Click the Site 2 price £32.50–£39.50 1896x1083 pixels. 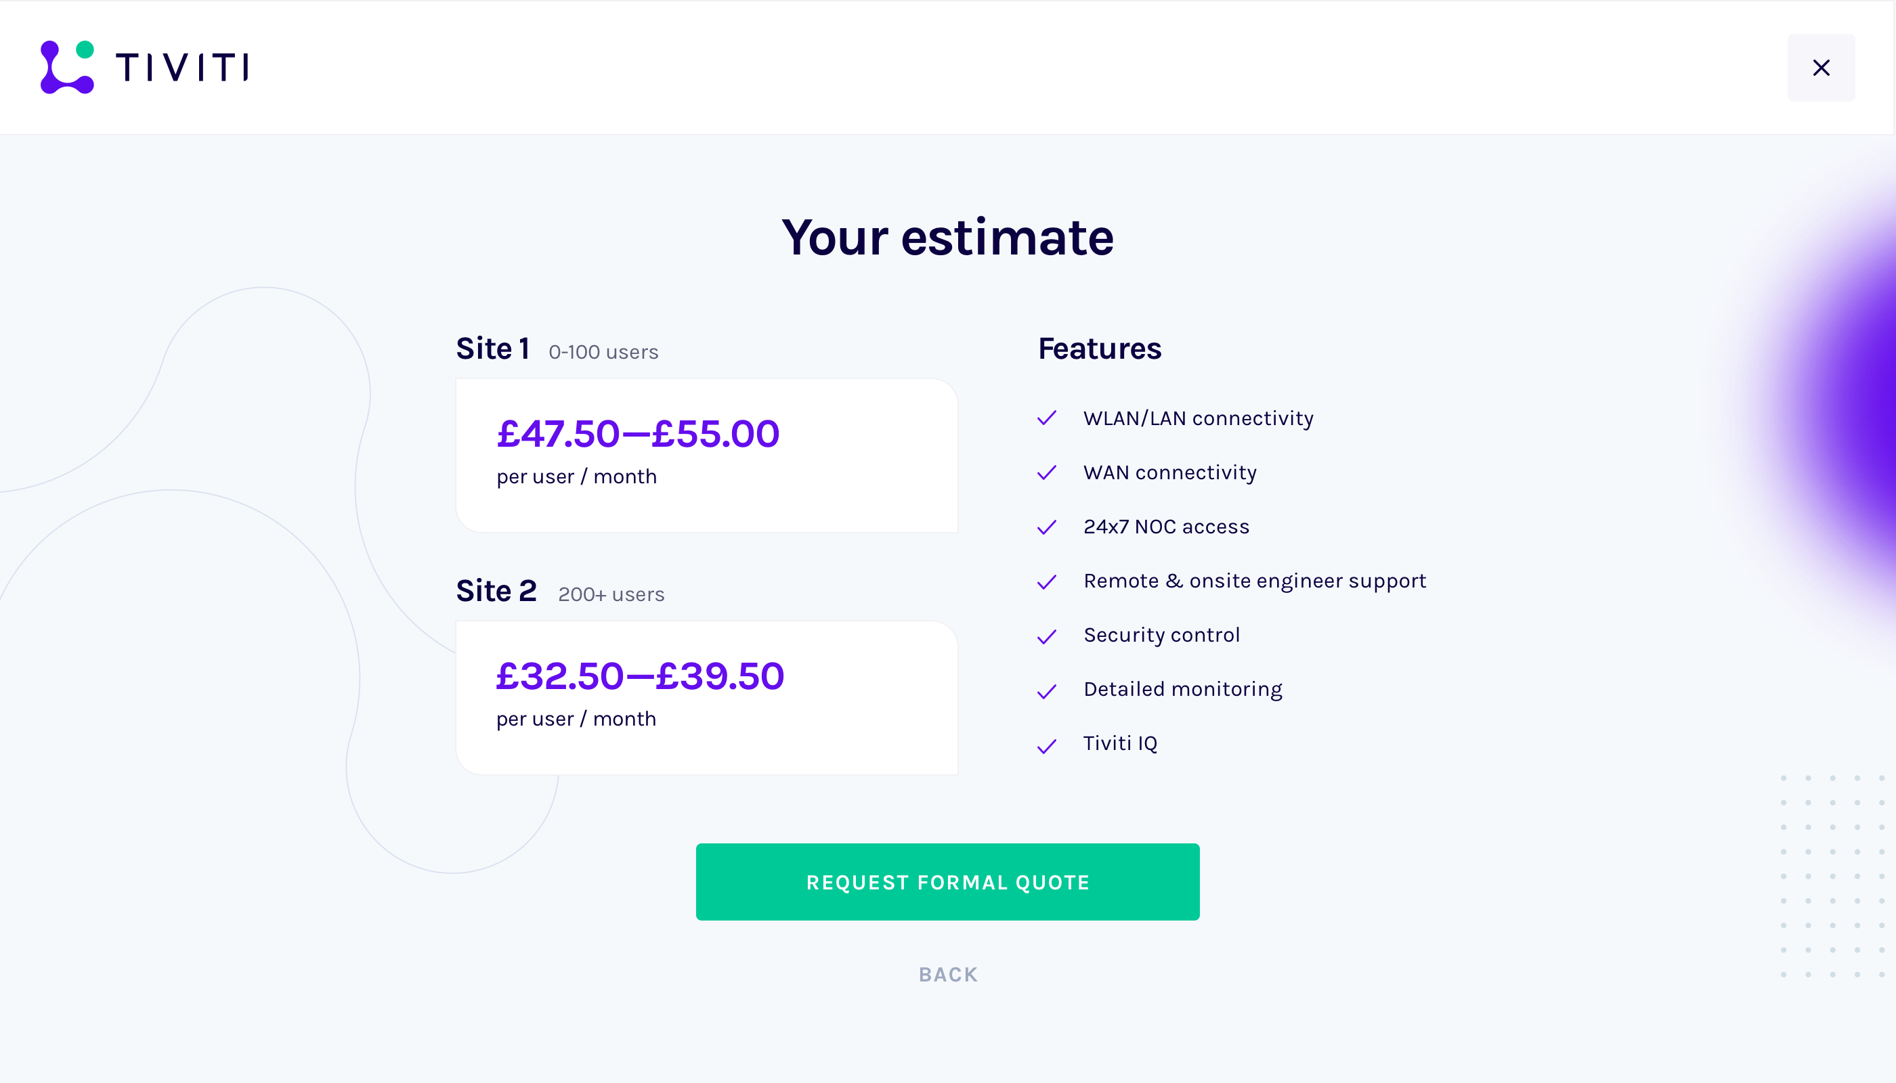pyautogui.click(x=640, y=676)
